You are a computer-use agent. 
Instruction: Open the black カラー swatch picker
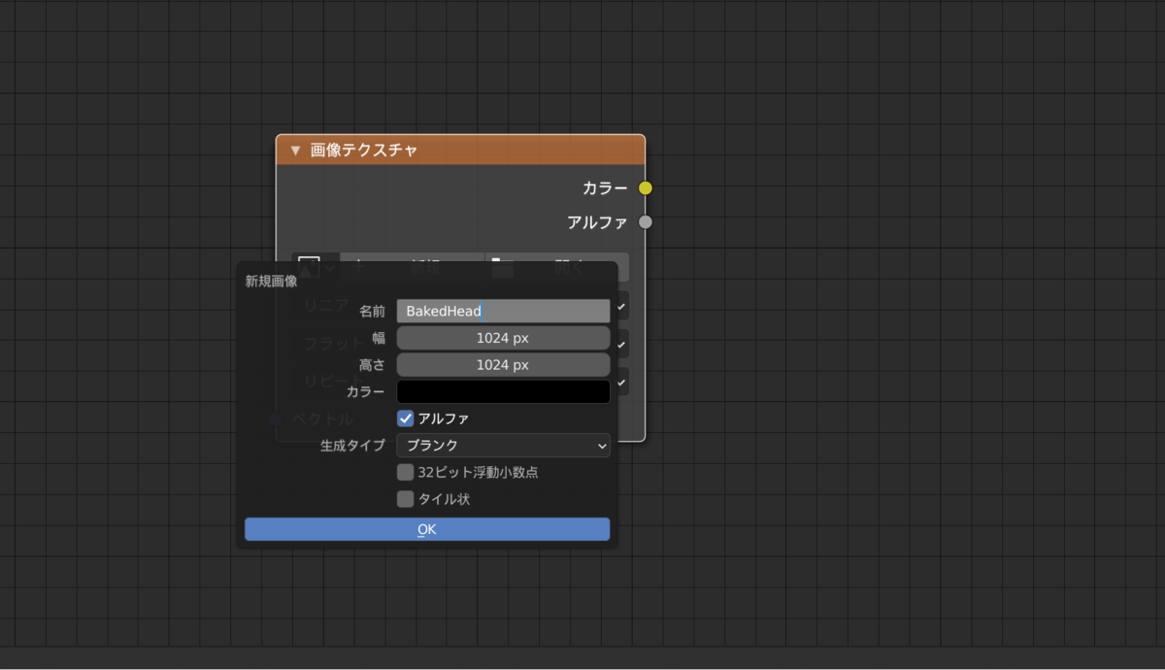(503, 391)
